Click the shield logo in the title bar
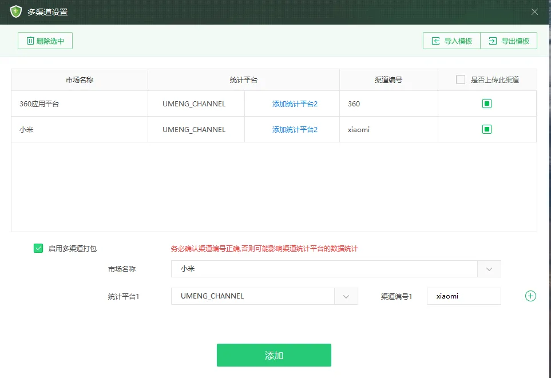This screenshot has height=378, width=551. pos(15,11)
